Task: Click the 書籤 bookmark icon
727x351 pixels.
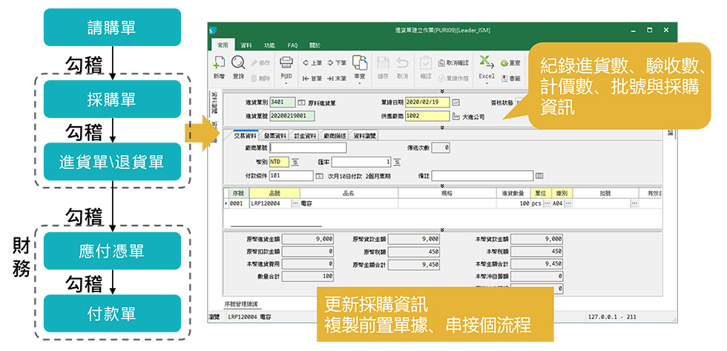Action: [510, 78]
